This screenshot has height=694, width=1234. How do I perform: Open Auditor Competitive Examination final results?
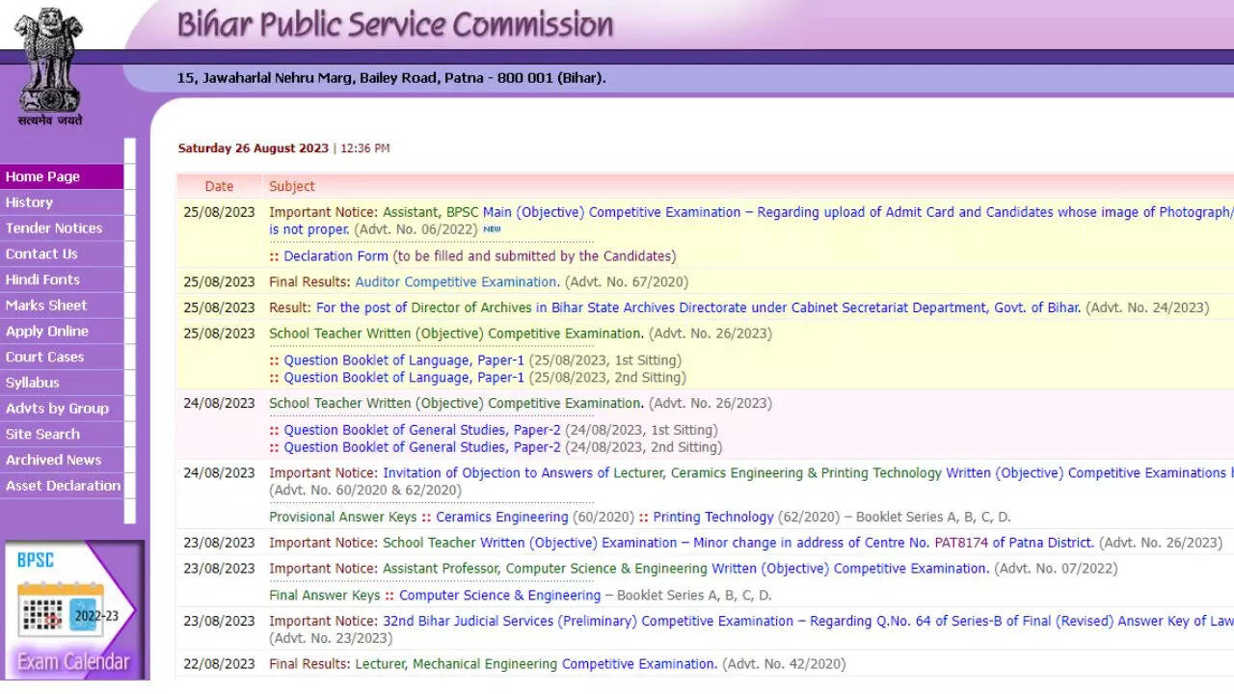pos(456,282)
